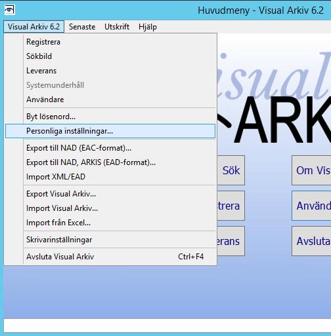This screenshot has height=336, width=331.
Task: Select Import XML/EAD
Action: 110,177
